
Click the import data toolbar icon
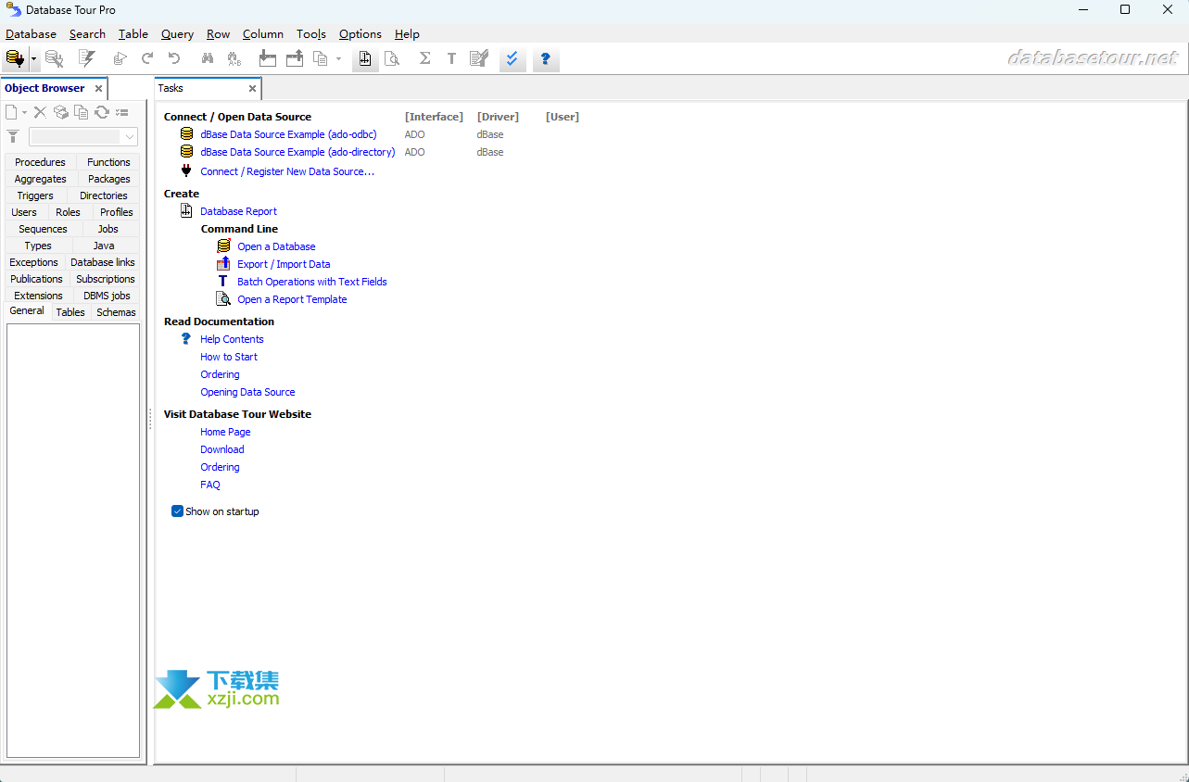pos(268,59)
